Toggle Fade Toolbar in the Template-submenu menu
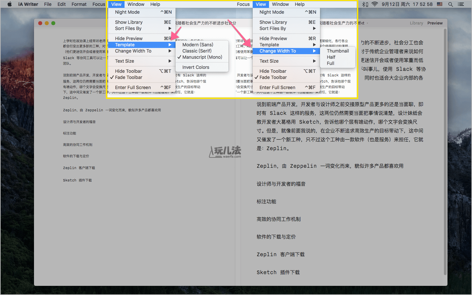Screen dimensions: 472x295 141,77
